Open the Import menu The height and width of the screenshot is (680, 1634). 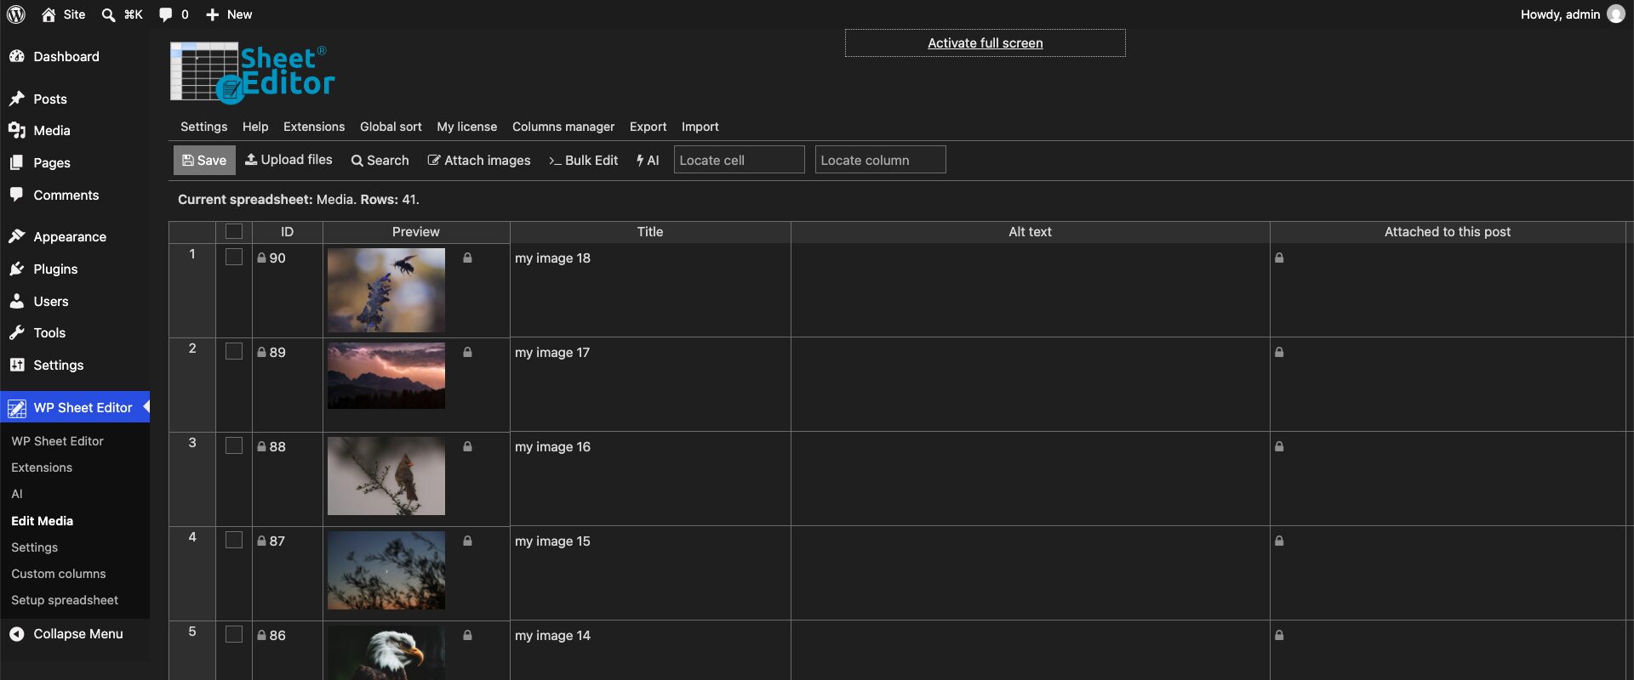click(700, 127)
